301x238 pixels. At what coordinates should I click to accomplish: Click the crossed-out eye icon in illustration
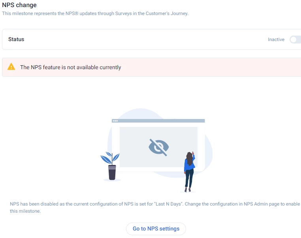tap(158, 147)
